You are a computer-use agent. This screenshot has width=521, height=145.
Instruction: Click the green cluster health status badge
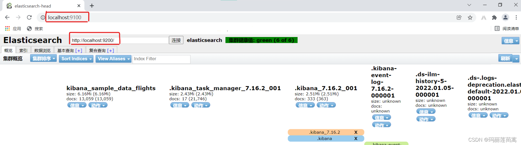click(x=261, y=40)
